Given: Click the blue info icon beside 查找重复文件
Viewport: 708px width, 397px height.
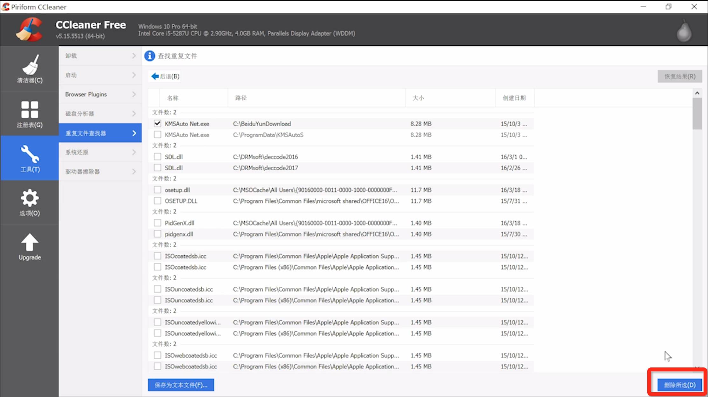Looking at the screenshot, I should click(149, 56).
